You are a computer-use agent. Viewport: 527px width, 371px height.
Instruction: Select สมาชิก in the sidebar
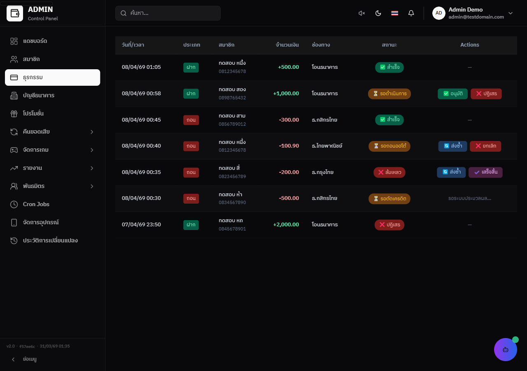click(x=53, y=59)
